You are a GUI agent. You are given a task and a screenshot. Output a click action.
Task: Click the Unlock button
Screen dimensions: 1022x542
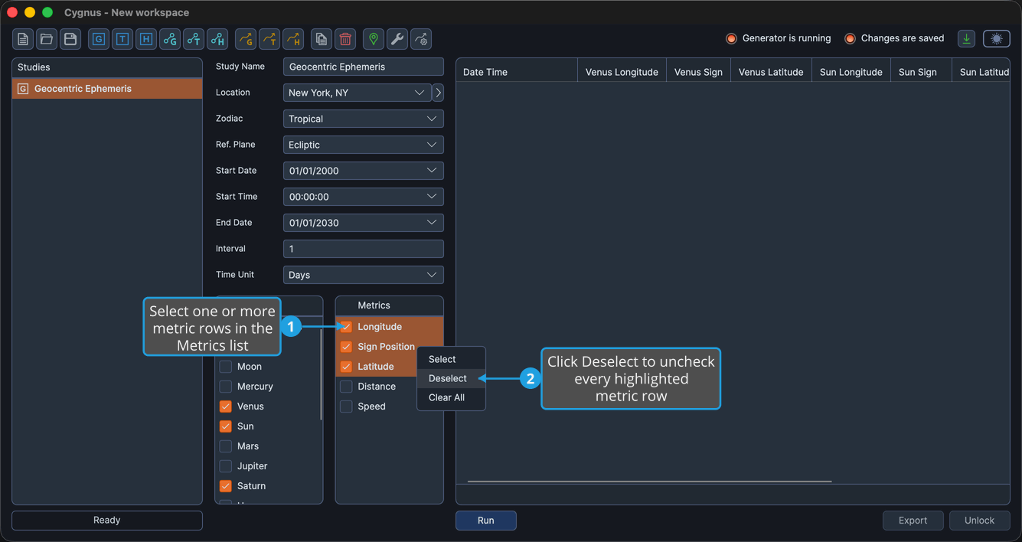coord(979,521)
